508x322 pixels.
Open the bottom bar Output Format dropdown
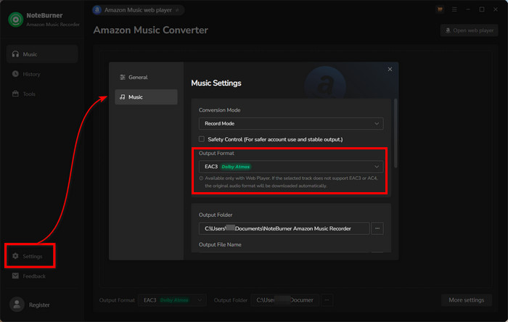(x=173, y=300)
